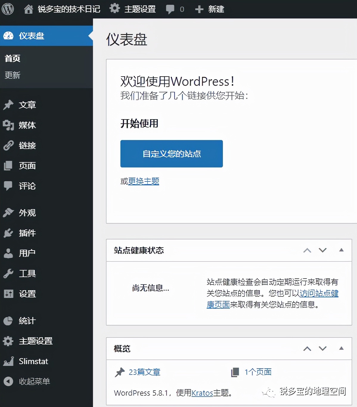
Task: Open the 插件 menu label
Action: [27, 233]
